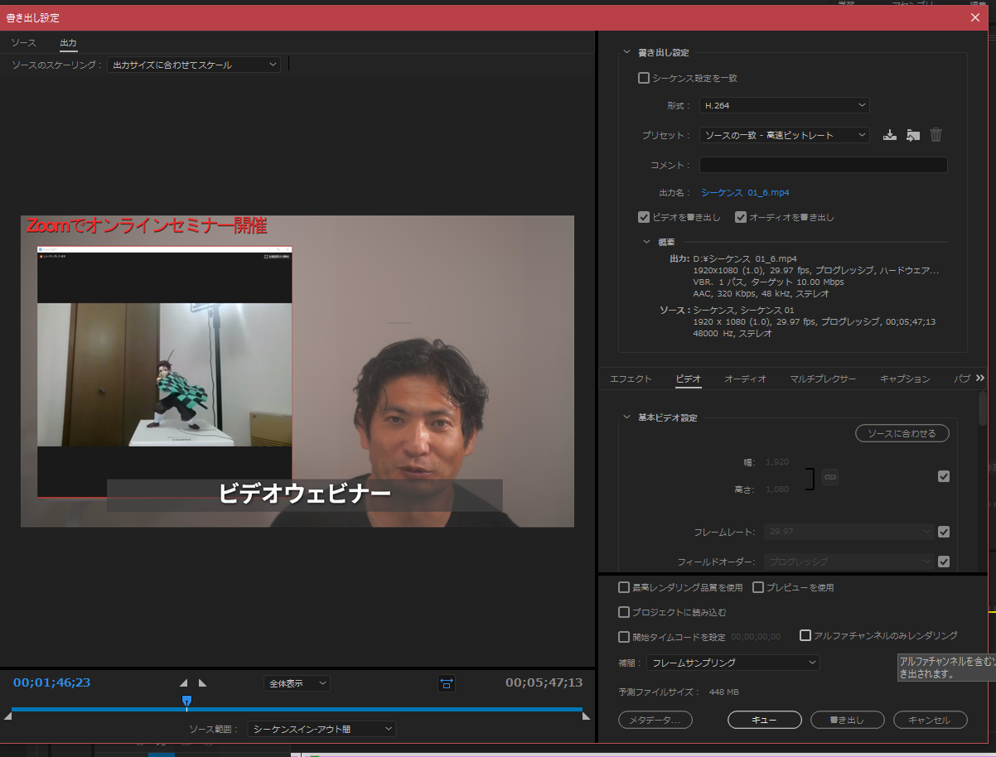Click the import preset icon
996x757 pixels.
(x=913, y=135)
